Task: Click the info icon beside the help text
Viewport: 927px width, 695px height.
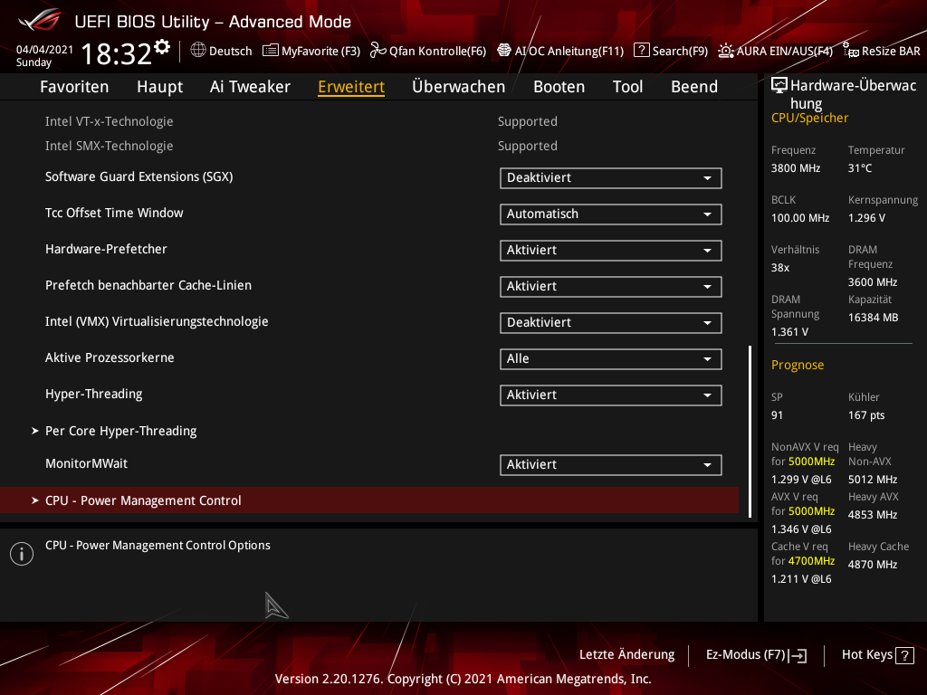Action: tap(22, 554)
